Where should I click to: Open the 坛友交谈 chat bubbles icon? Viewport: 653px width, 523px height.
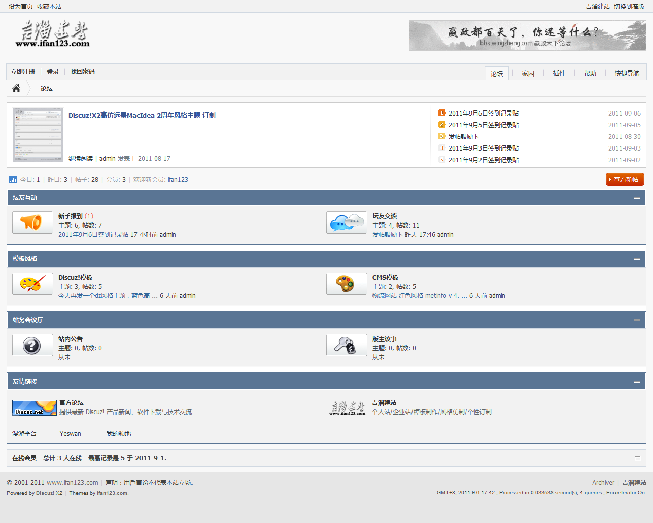point(347,222)
